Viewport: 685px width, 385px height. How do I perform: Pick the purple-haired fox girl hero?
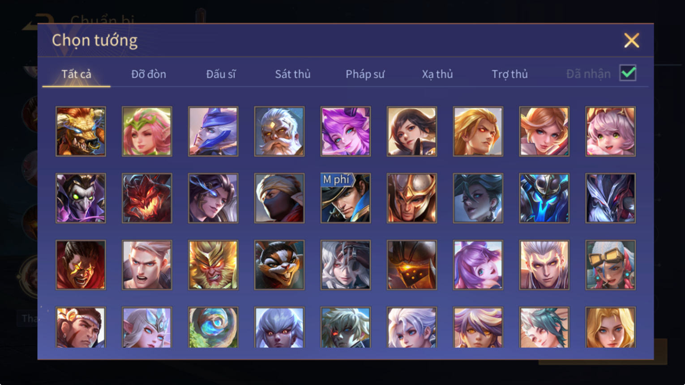[346, 131]
